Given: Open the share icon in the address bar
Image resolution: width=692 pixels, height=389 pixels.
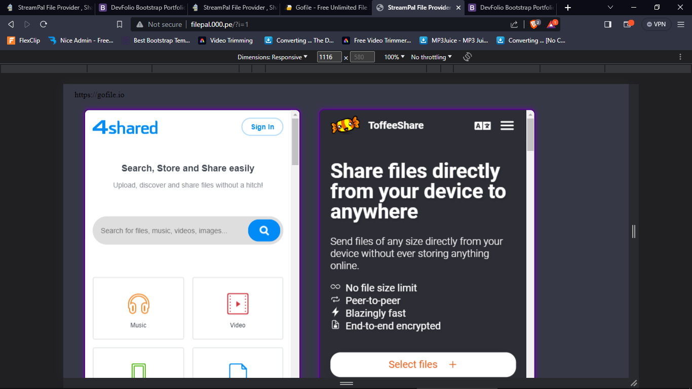Looking at the screenshot, I should (x=514, y=24).
